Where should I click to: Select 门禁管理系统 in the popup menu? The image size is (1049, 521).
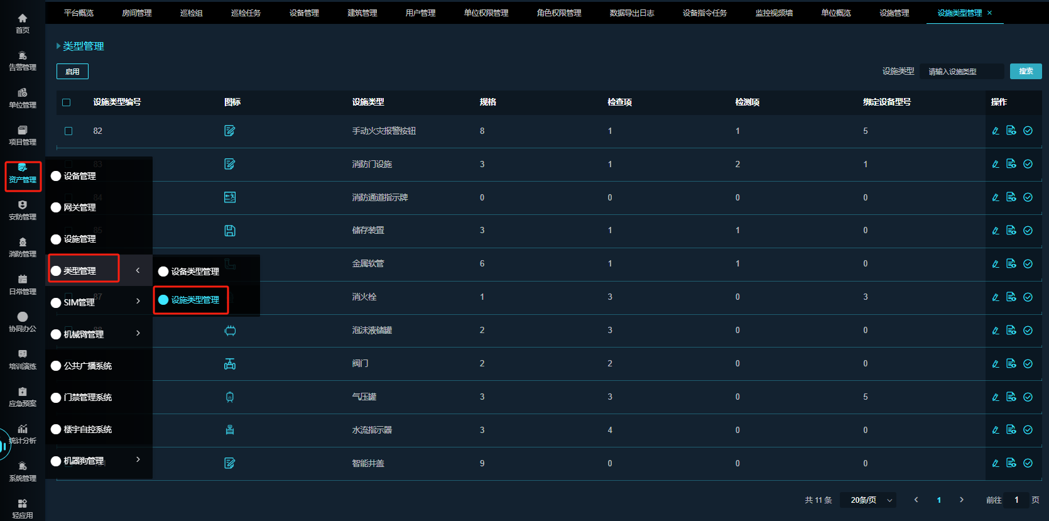tap(88, 397)
